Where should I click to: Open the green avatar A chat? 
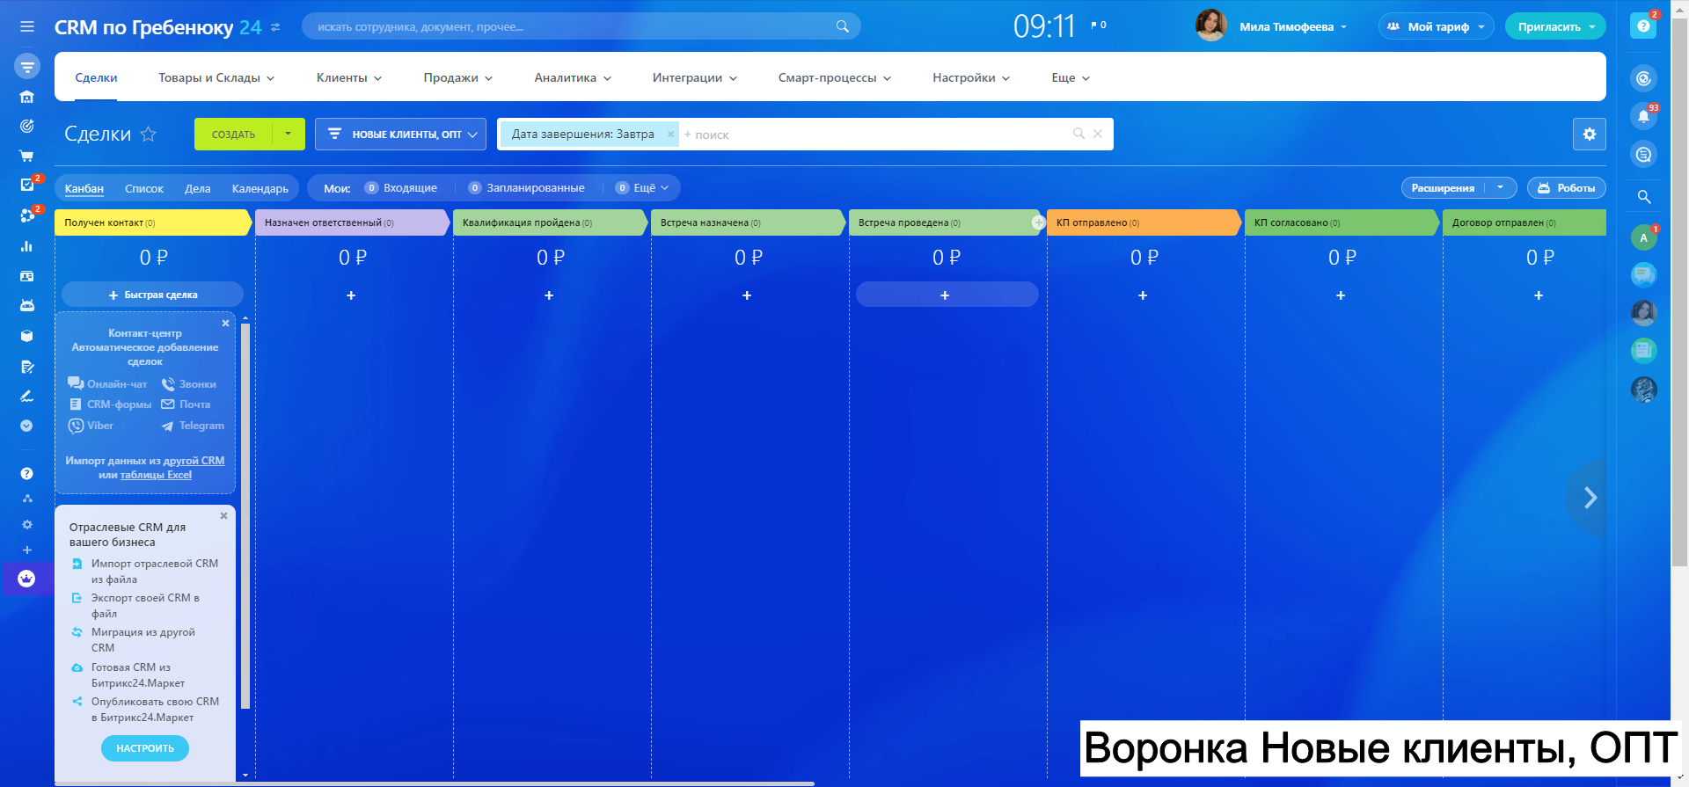(x=1643, y=237)
